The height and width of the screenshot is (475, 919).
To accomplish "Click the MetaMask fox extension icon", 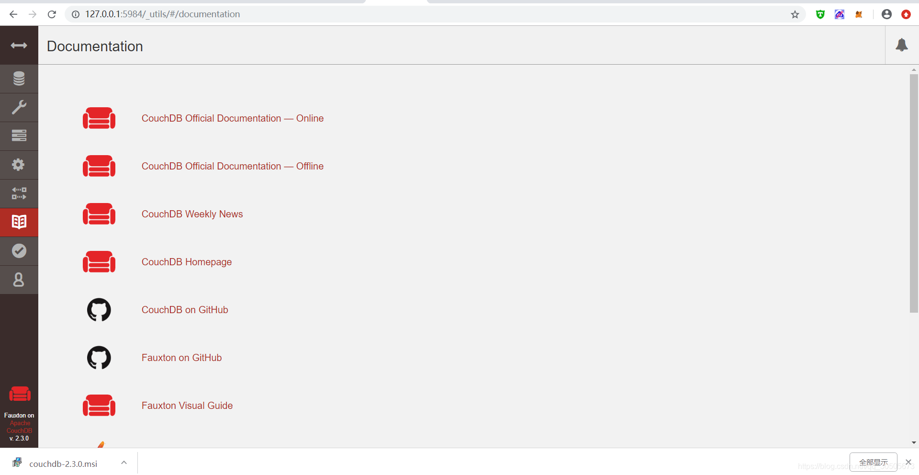I will point(859,14).
